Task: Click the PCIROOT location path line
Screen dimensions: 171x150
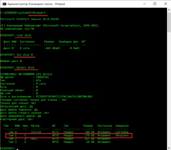Action: [x=46, y=97]
